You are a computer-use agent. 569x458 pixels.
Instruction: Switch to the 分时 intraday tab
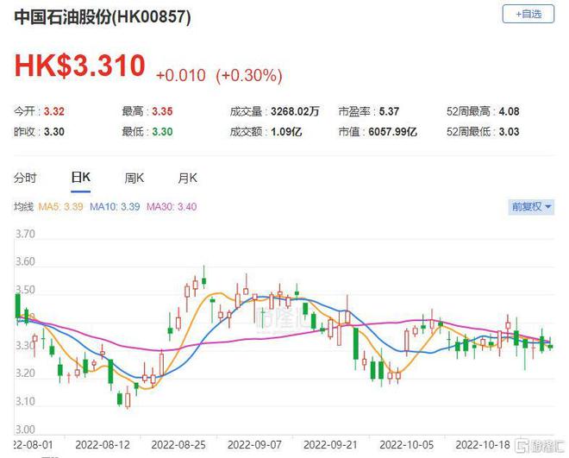pos(26,178)
